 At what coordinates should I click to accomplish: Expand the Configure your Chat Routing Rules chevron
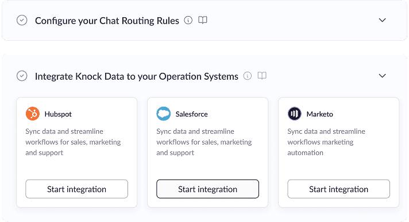click(x=382, y=20)
